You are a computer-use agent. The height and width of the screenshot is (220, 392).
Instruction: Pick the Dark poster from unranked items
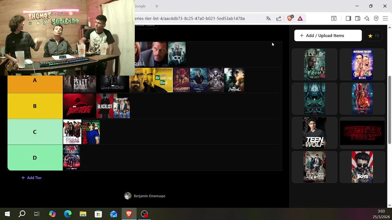pyautogui.click(x=315, y=99)
